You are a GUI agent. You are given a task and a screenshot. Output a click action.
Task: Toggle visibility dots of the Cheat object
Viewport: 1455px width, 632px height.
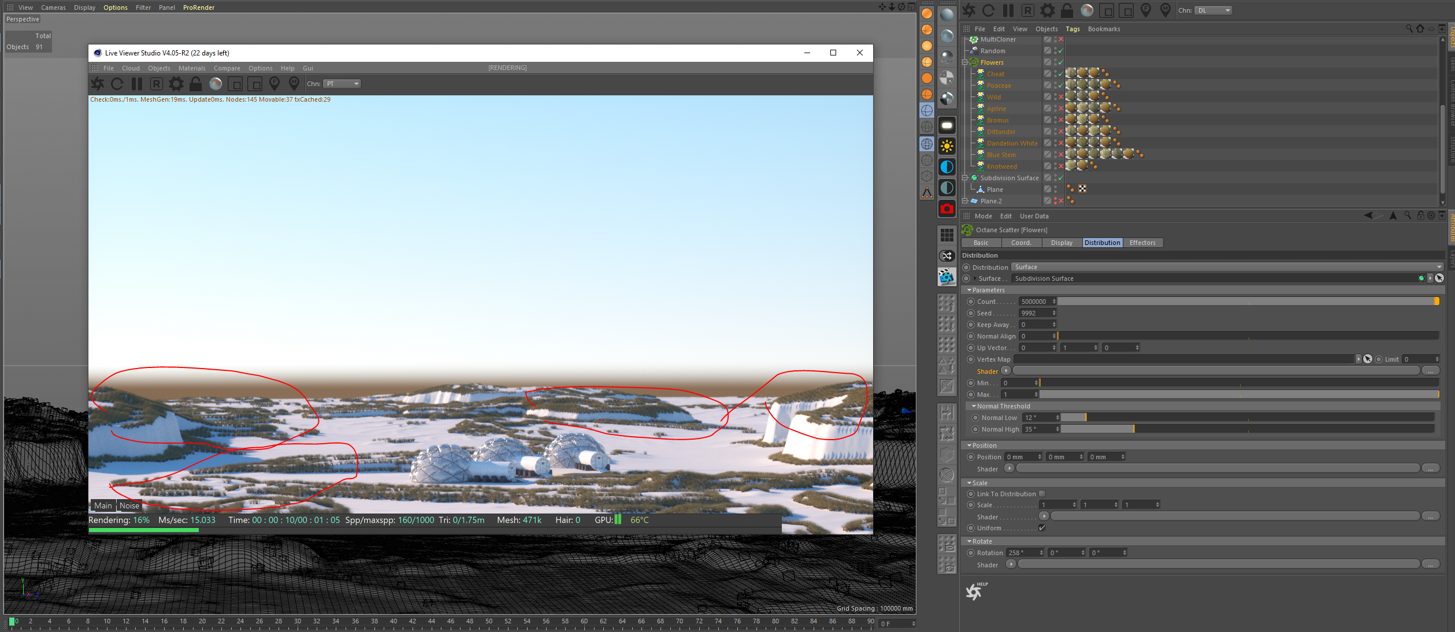(x=1055, y=74)
